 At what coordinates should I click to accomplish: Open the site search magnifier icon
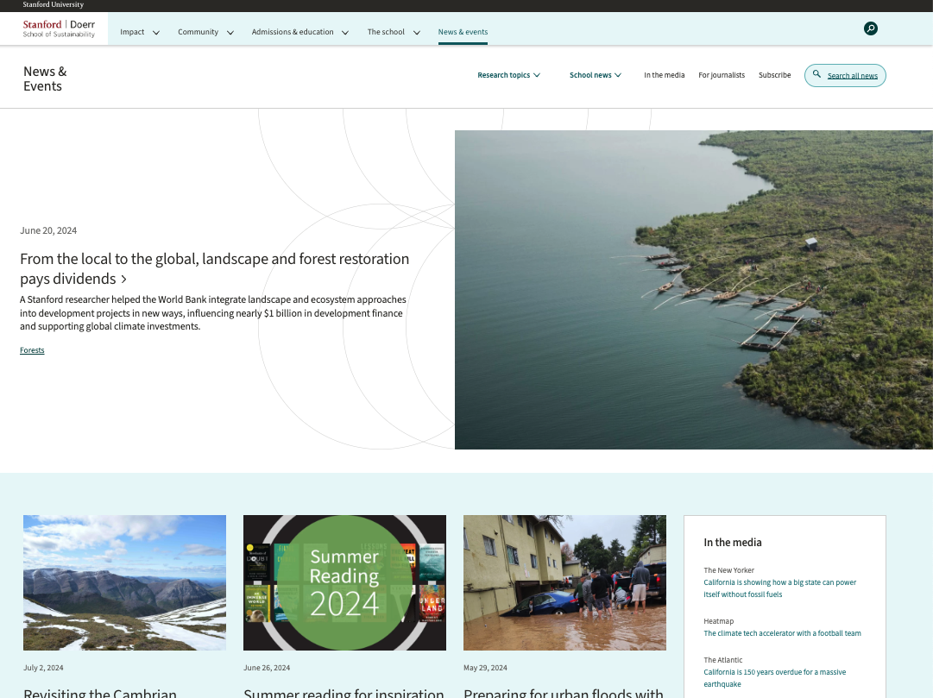(870, 28)
